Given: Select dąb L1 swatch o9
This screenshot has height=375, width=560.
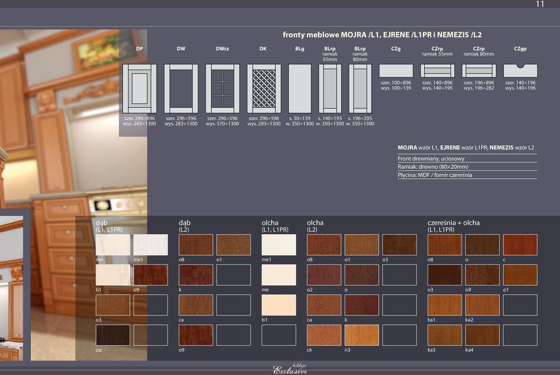Looking at the screenshot, I should click(150, 275).
